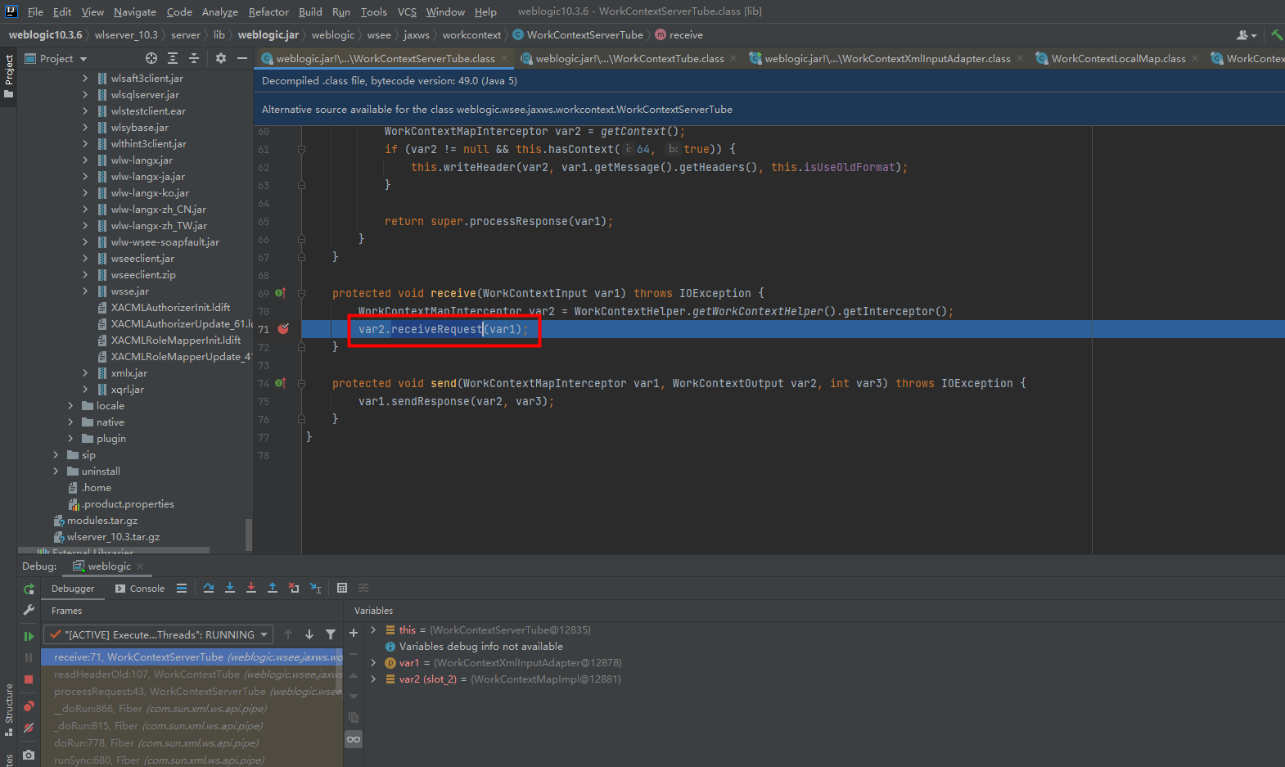Open the Evaluate Expression calculator icon
This screenshot has width=1285, height=767.
click(342, 588)
